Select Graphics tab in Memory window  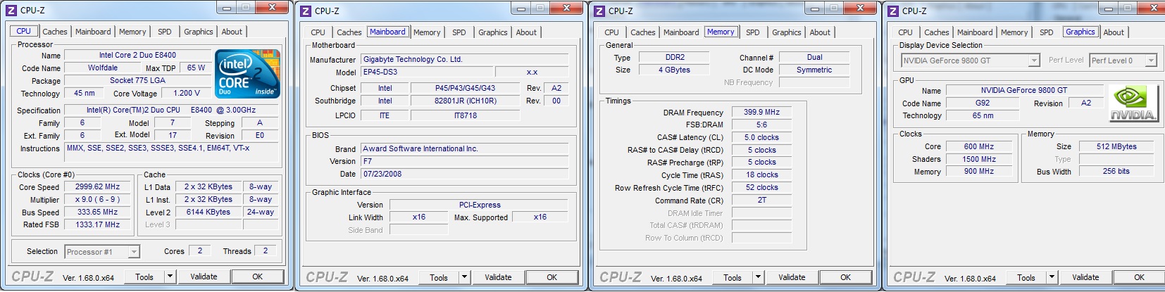(x=787, y=32)
